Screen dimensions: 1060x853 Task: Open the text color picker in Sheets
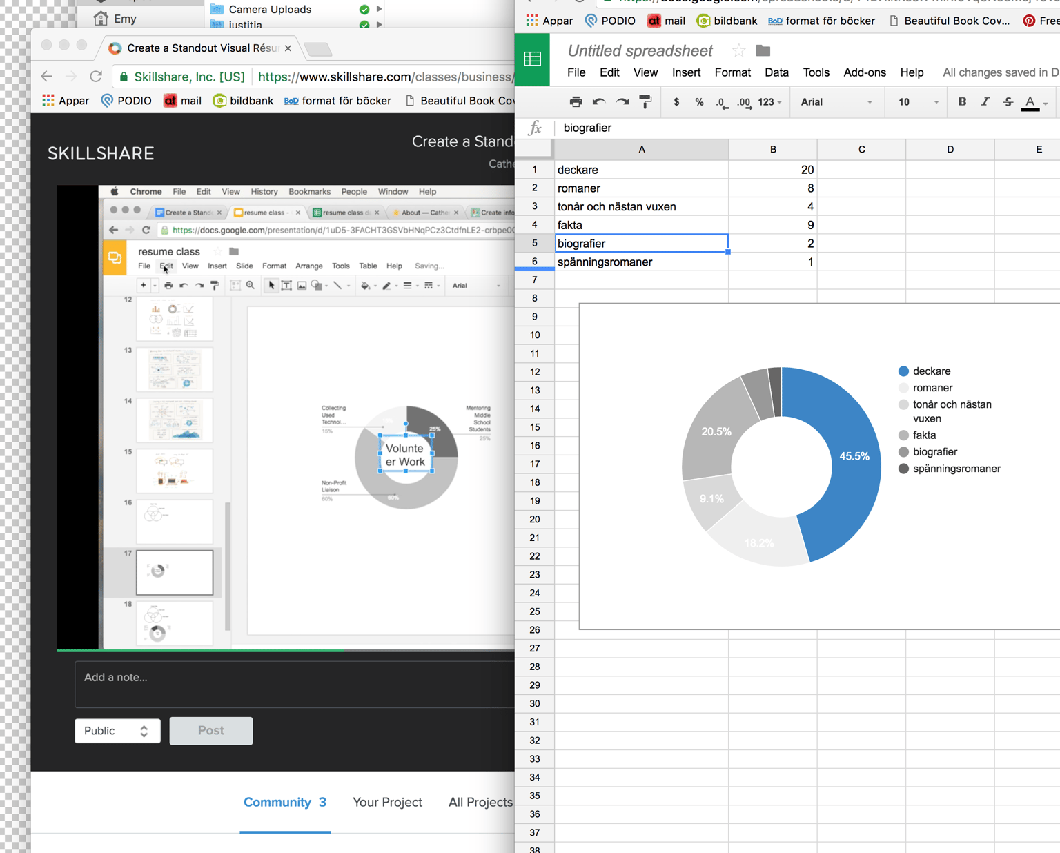1030,103
